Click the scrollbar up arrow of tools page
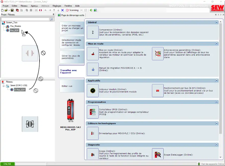 (220, 22)
